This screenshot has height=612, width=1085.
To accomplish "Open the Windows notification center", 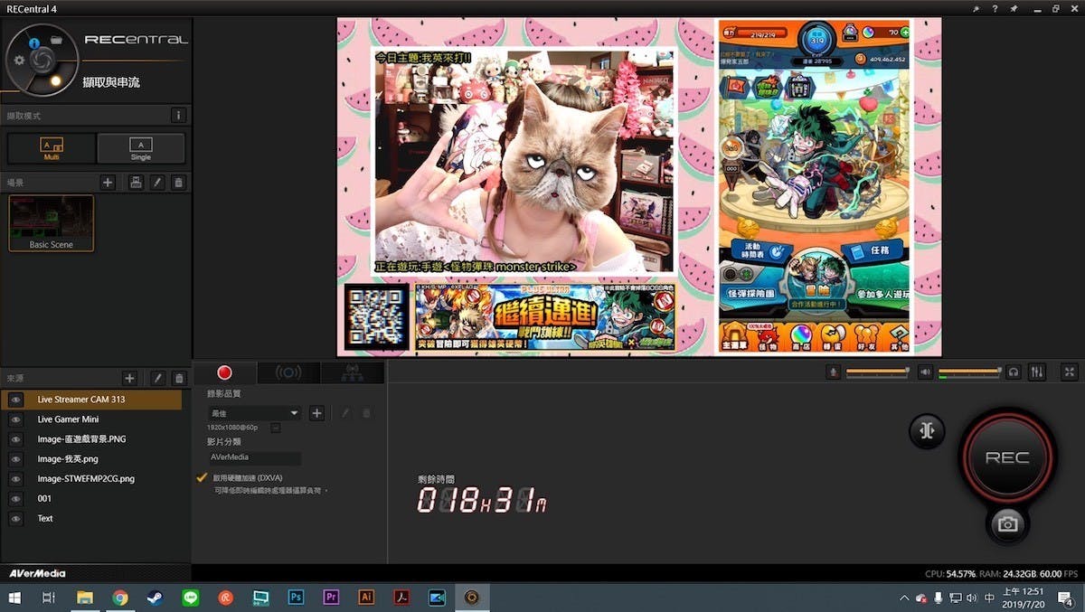I will [x=1063, y=598].
